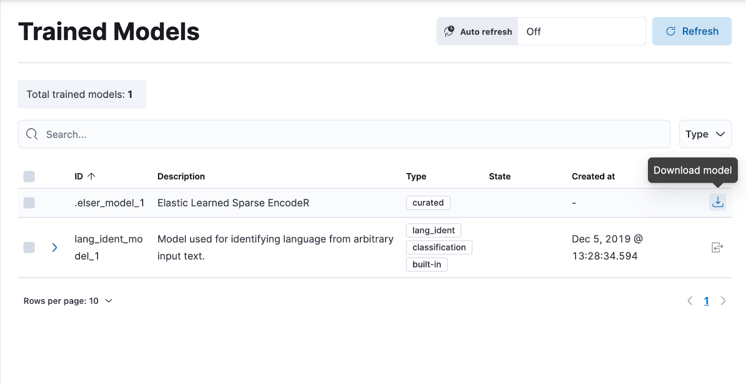Select the lang_ident_model_1 row checkbox
746x385 pixels.
click(x=29, y=247)
